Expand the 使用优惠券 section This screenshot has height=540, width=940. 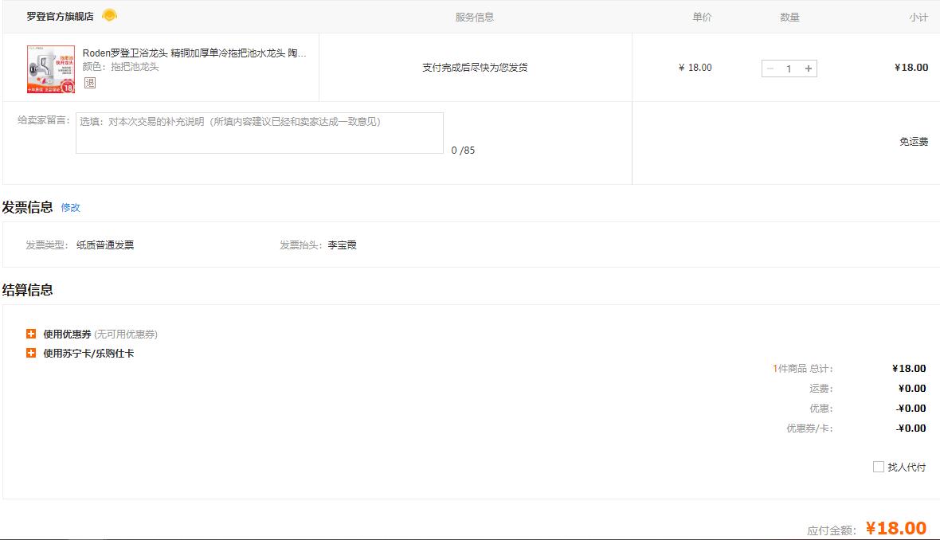coord(31,334)
